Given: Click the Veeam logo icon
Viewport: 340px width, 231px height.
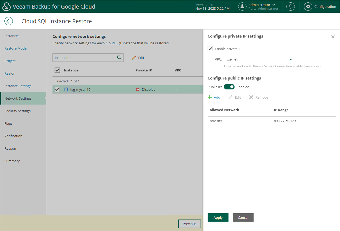Looking at the screenshot, I should pyautogui.click(x=7, y=7).
